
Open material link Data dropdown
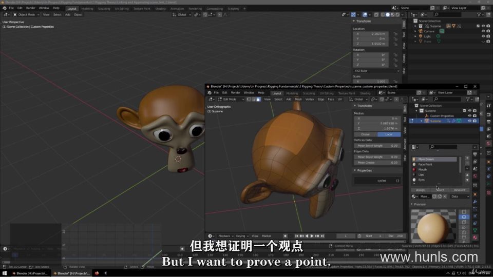(x=460, y=196)
